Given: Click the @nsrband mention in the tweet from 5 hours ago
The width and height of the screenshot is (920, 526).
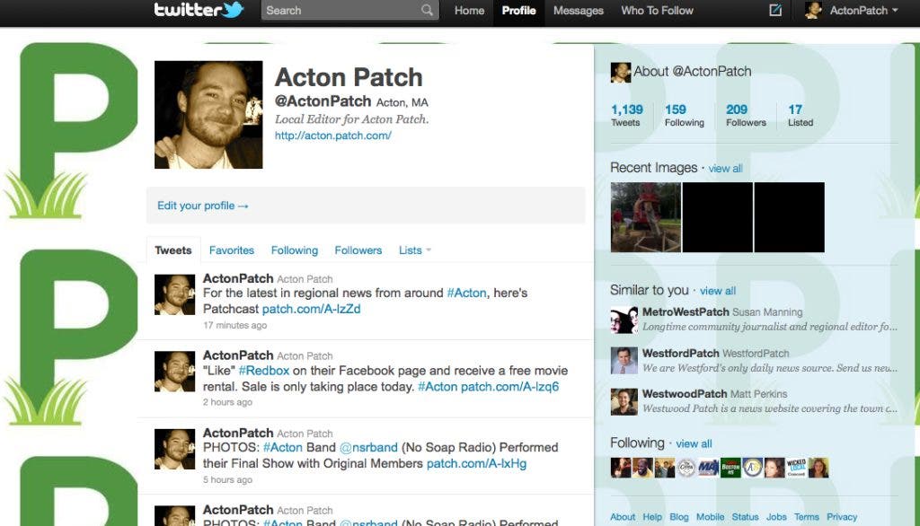Looking at the screenshot, I should (368, 447).
